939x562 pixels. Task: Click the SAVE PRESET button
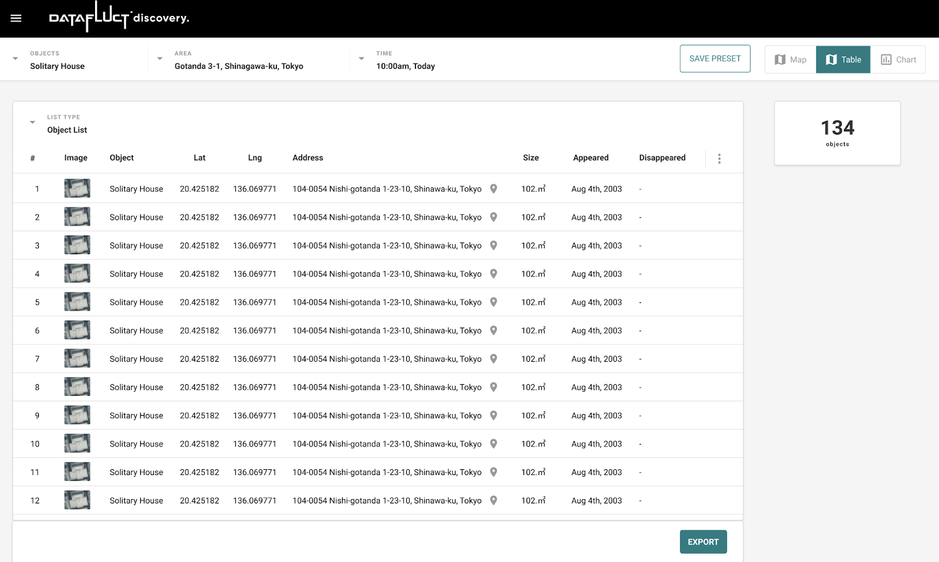point(715,59)
